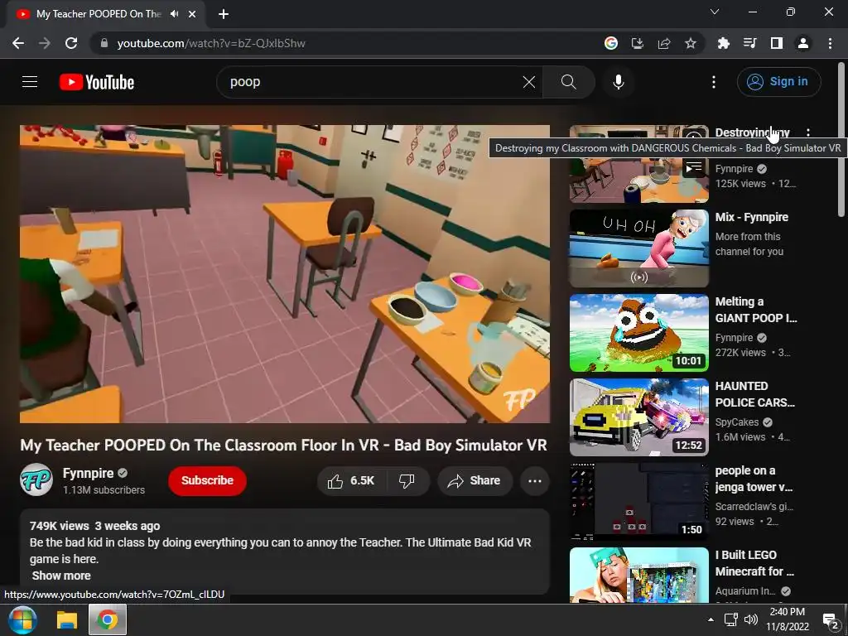Dislike the video with thumbs down
The height and width of the screenshot is (636, 848).
coord(407,481)
